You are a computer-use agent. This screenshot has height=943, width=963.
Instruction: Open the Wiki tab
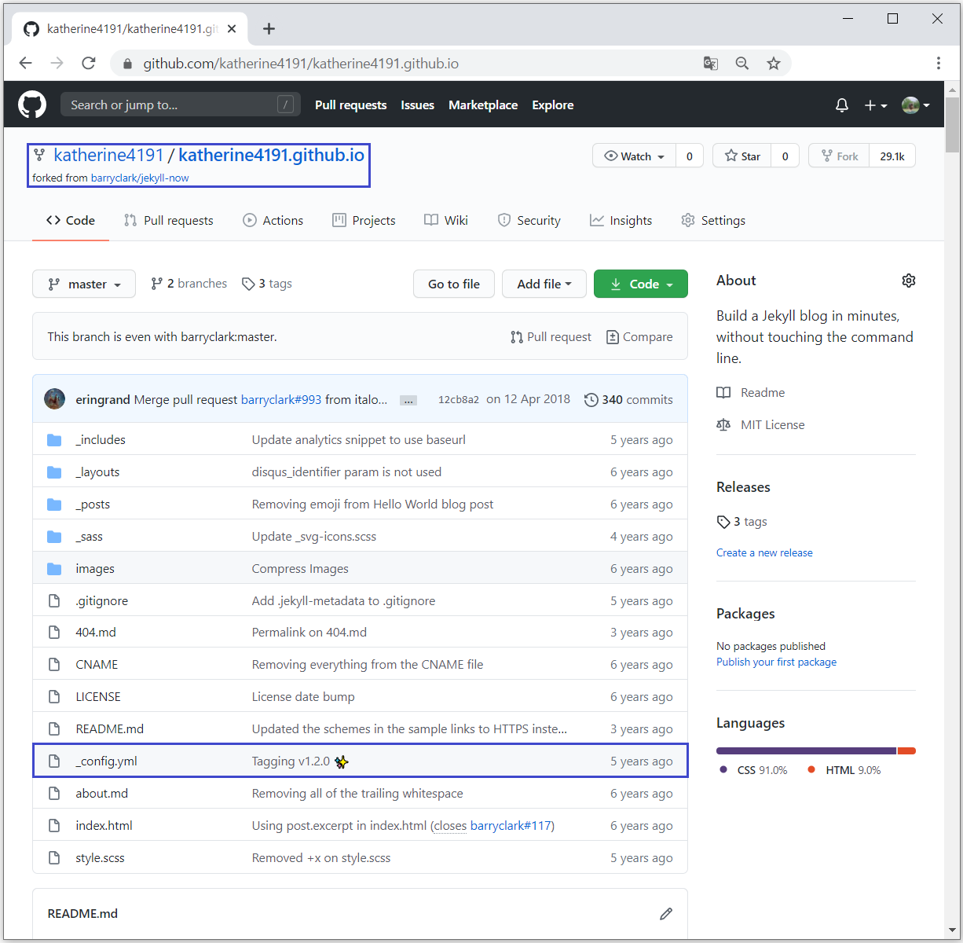446,220
